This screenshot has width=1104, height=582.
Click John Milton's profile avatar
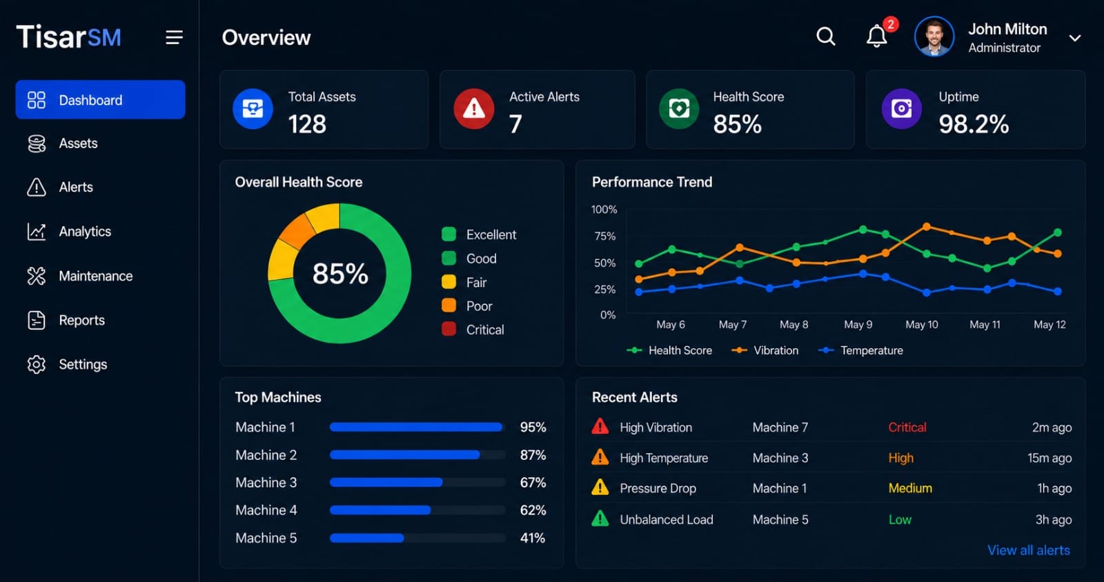[934, 37]
